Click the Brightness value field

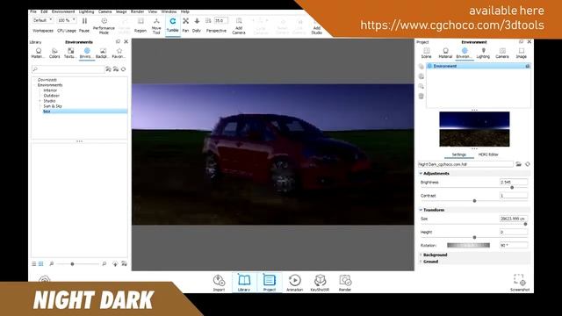coord(514,183)
